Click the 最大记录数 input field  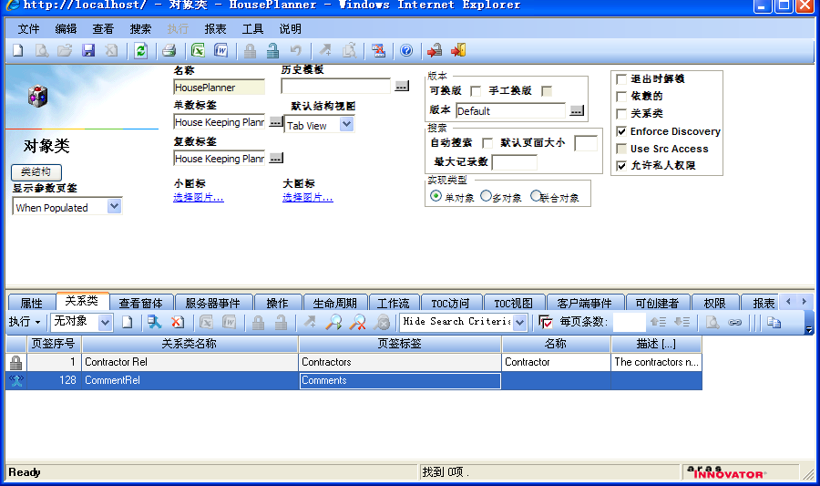click(x=515, y=162)
